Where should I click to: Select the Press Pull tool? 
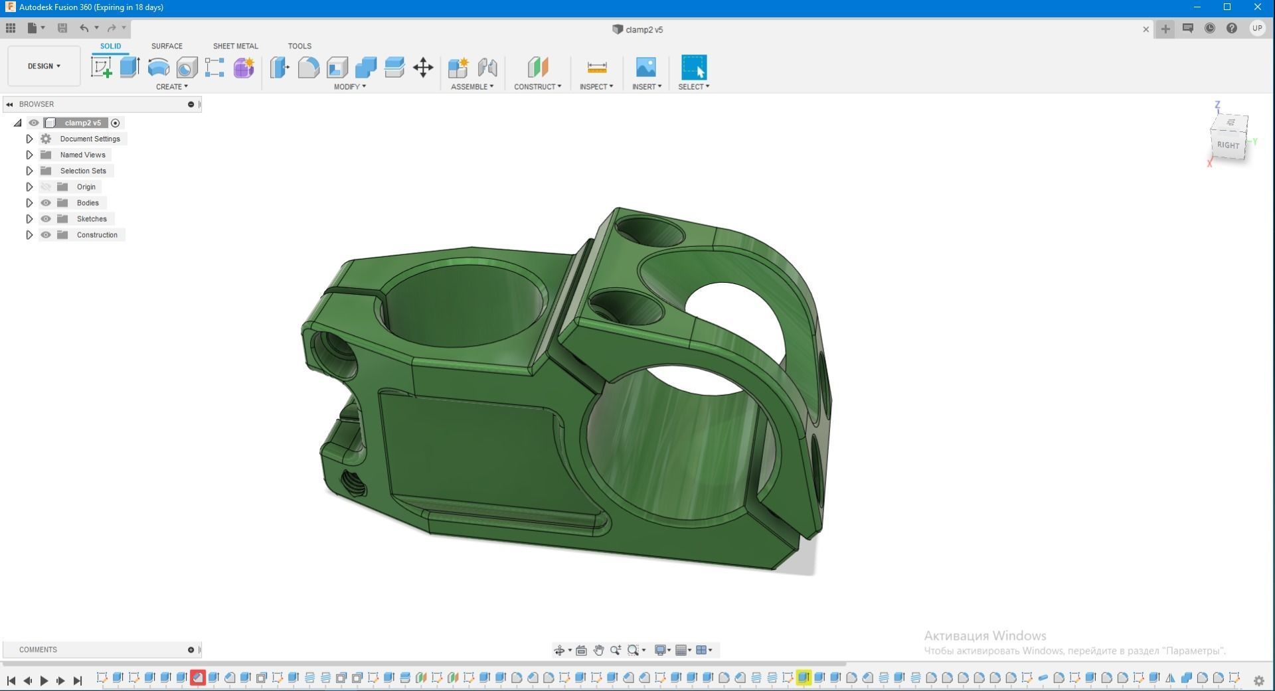click(280, 67)
